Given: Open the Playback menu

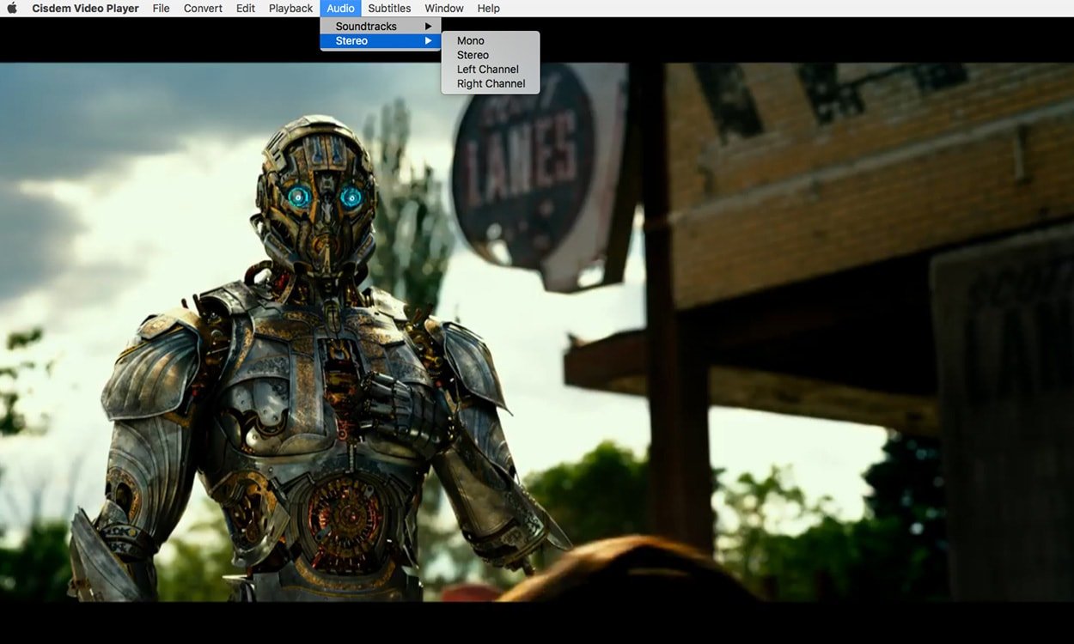Looking at the screenshot, I should coord(290,8).
